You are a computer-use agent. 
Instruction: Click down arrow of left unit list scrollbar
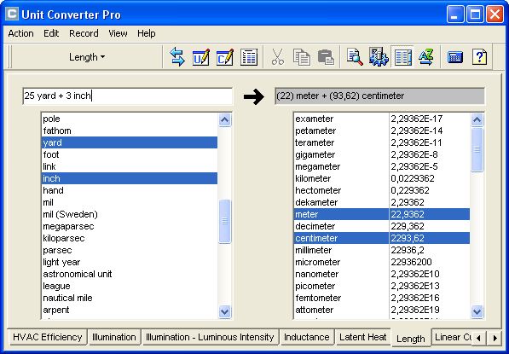224,312
